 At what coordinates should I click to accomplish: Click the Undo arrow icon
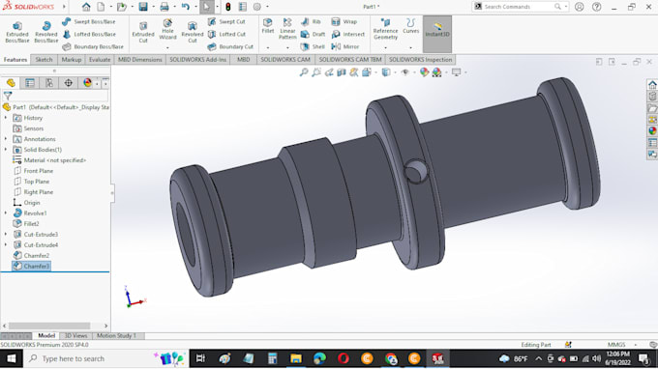tap(186, 7)
